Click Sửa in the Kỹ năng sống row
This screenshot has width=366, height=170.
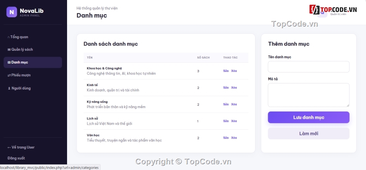(x=226, y=104)
